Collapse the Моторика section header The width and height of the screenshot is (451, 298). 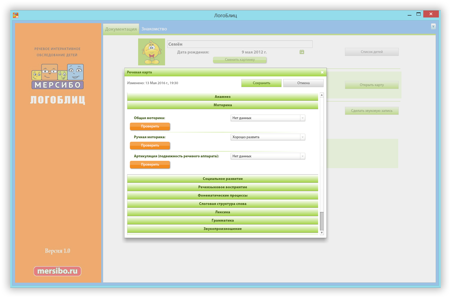pos(222,105)
